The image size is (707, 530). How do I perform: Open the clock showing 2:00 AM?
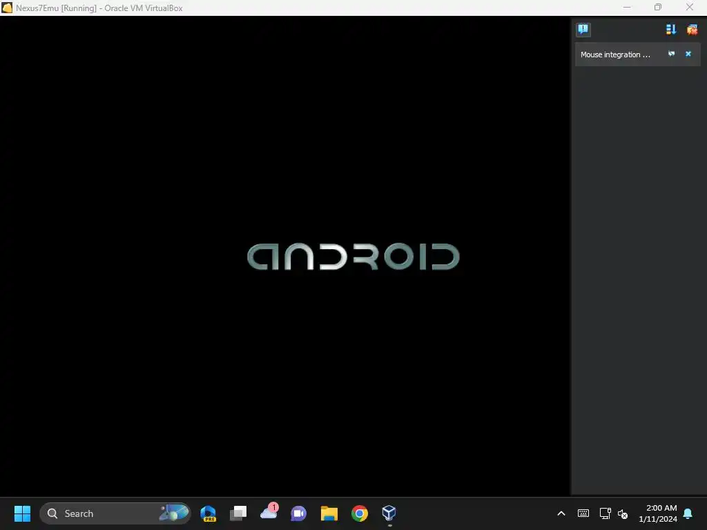pyautogui.click(x=658, y=513)
